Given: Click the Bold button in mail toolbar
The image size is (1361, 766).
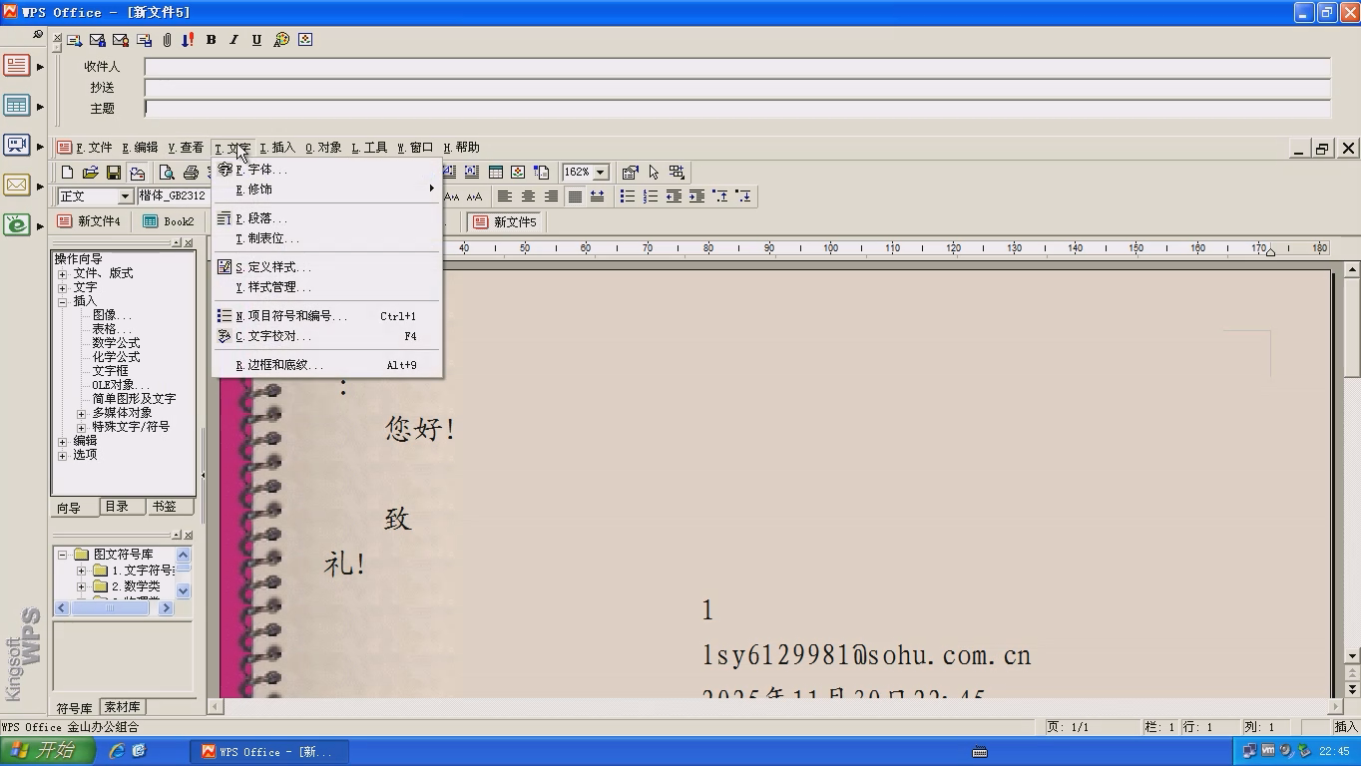Looking at the screenshot, I should [211, 40].
